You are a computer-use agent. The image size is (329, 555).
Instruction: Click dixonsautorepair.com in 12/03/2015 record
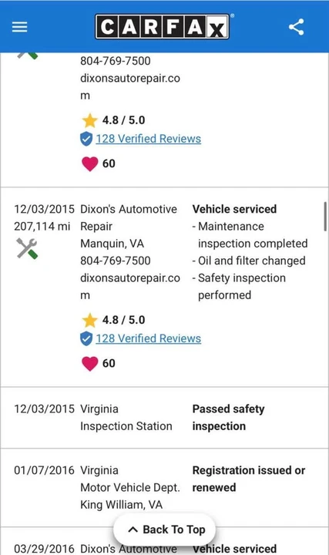[130, 287]
